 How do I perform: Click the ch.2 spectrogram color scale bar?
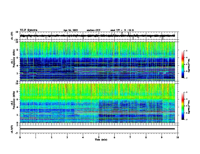pos(183,106)
